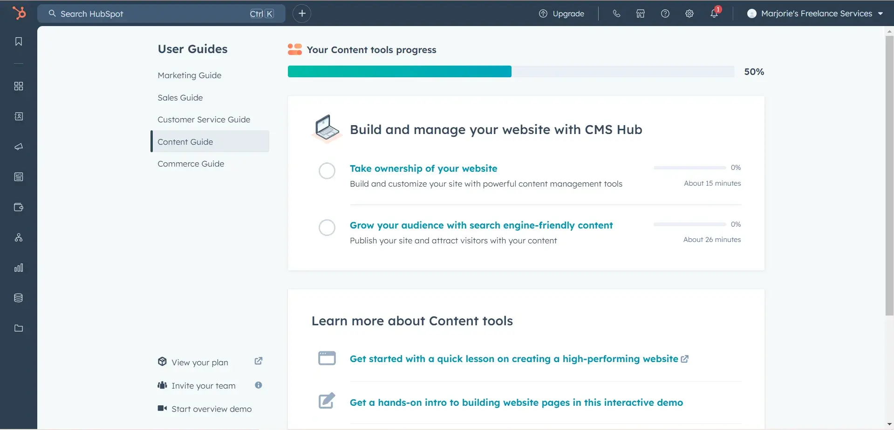Click the Upgrade arrow icon
894x430 pixels.
pyautogui.click(x=543, y=13)
